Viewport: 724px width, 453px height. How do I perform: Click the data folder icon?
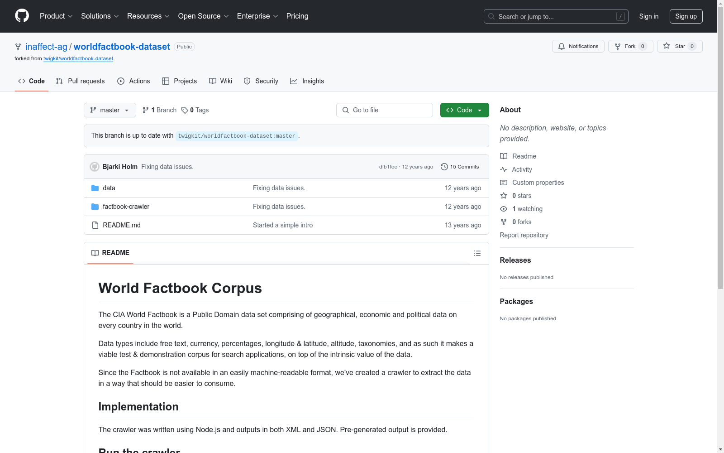[x=95, y=188]
